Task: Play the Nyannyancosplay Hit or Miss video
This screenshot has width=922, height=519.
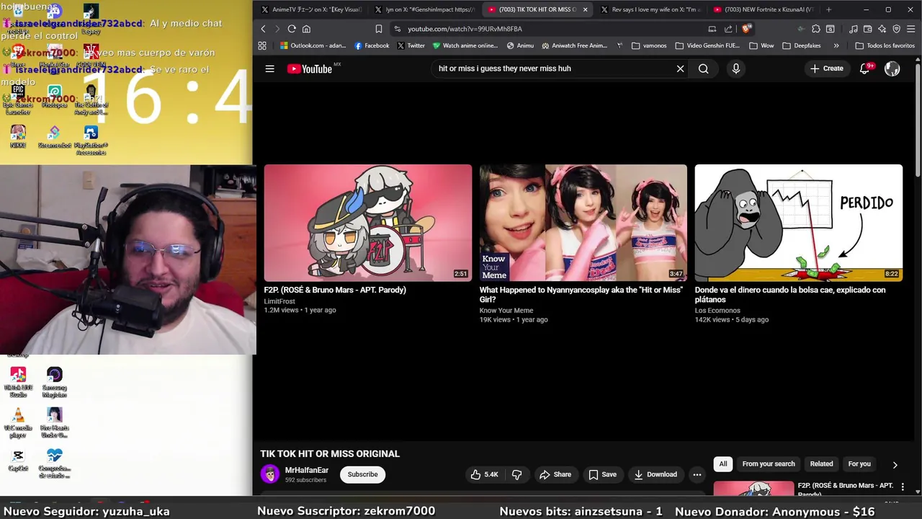Action: 583,223
